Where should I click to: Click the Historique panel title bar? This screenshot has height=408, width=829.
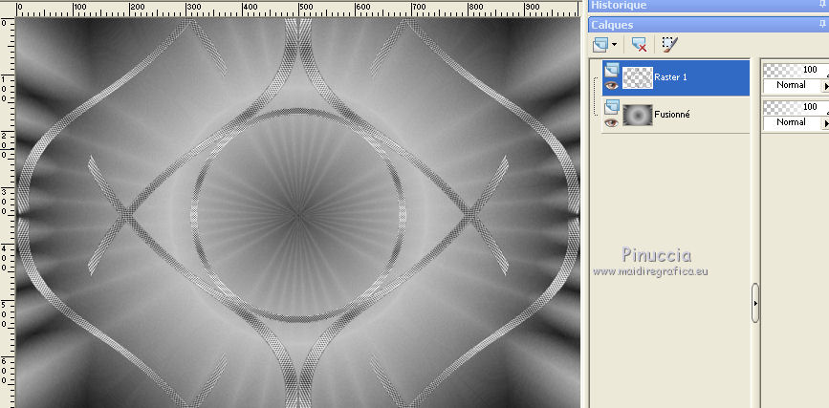pyautogui.click(x=708, y=6)
